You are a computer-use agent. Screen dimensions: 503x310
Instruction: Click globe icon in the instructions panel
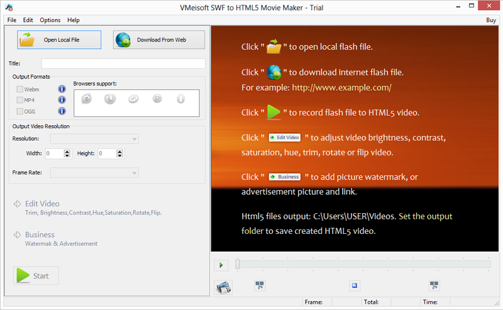click(274, 72)
